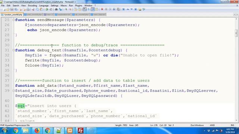Click the Print toolbar icon
Screen dimensions: 239x134
click(28, 9)
